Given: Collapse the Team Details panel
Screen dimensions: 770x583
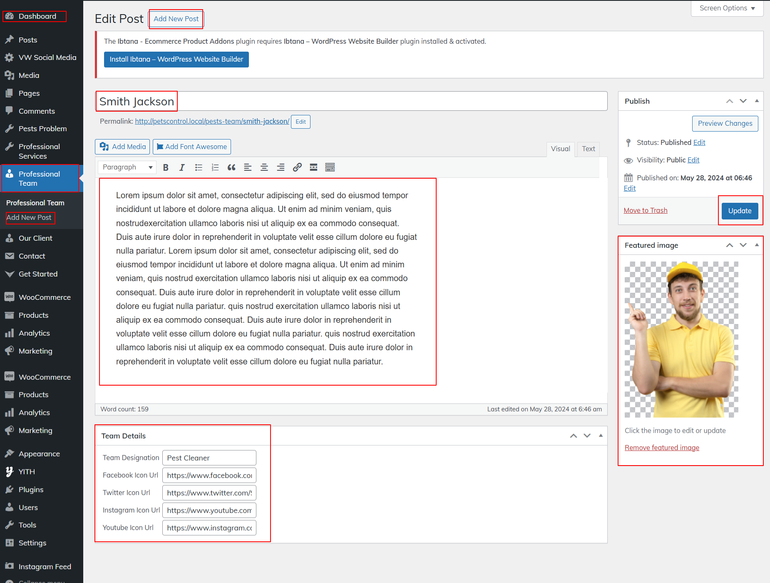Looking at the screenshot, I should tap(601, 436).
